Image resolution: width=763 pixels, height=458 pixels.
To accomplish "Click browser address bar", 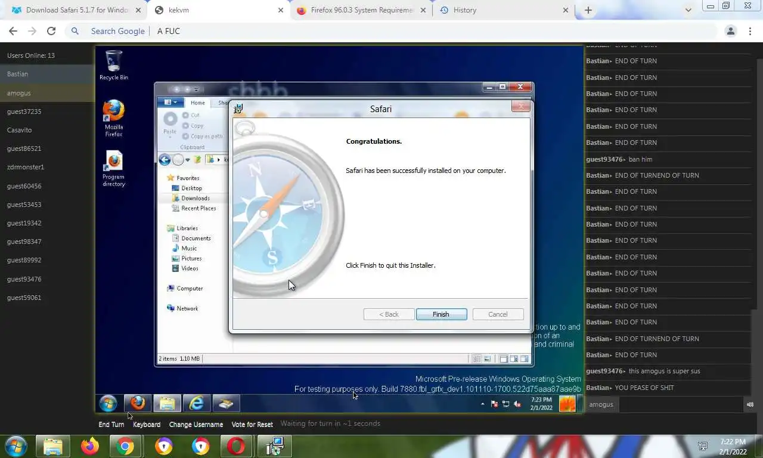I will point(390,31).
